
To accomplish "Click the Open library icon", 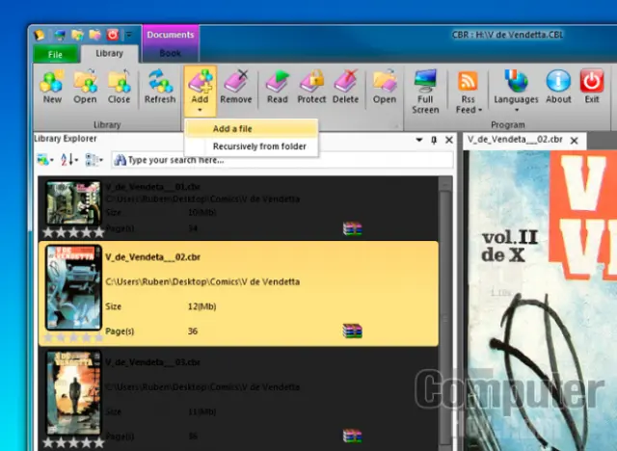I will [x=86, y=85].
